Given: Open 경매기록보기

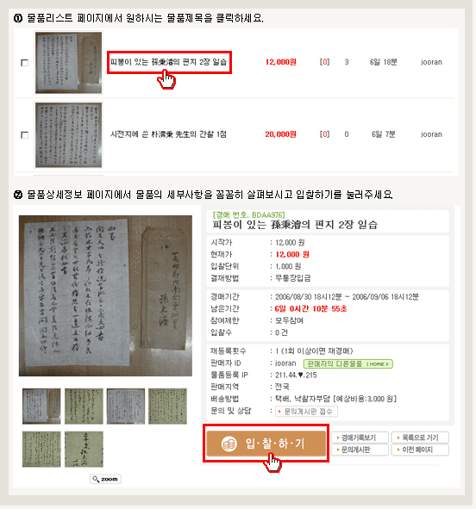Looking at the screenshot, I should (360, 438).
